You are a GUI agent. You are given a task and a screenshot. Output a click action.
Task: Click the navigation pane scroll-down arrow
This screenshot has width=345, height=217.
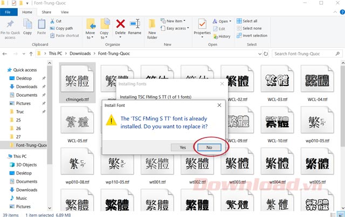[50, 208]
